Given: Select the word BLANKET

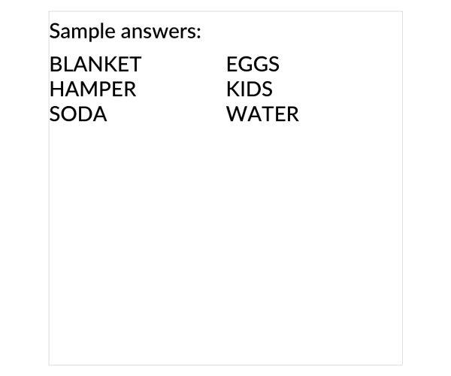Looking at the screenshot, I should [x=95, y=64].
